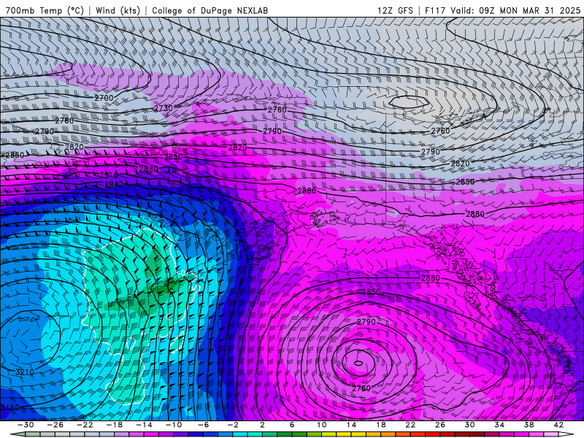Click the "12Z GFS" model run label
Viewport: 584px width, 438px height.
(395, 11)
